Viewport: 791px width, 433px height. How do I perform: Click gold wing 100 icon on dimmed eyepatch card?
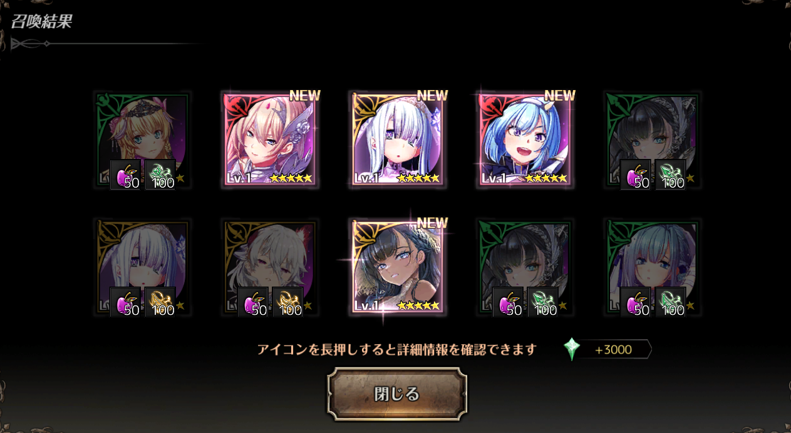pyautogui.click(x=160, y=302)
